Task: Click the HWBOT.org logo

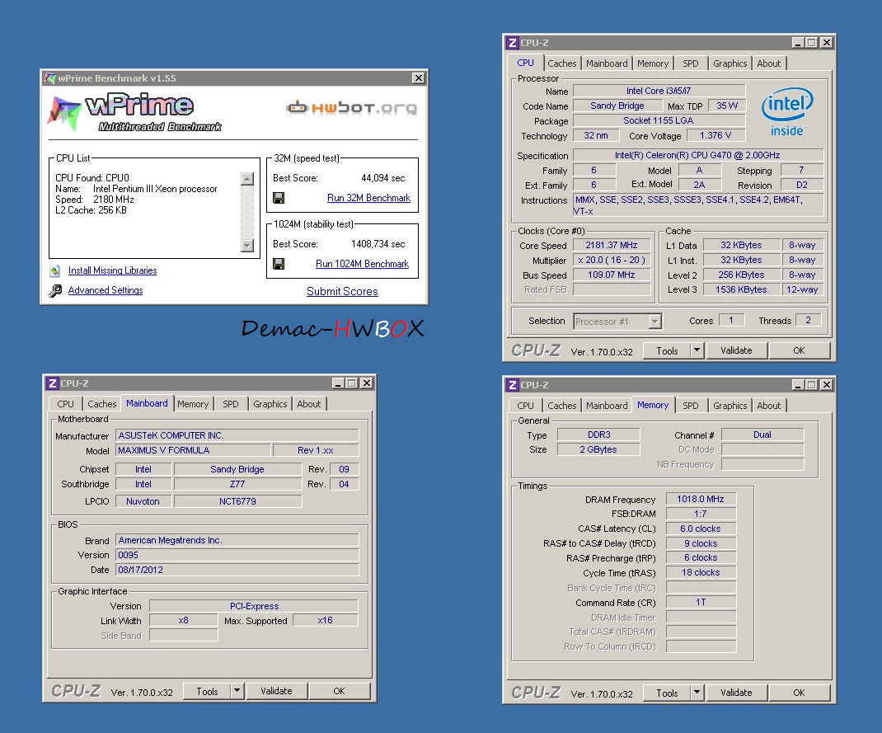Action: pos(351,107)
